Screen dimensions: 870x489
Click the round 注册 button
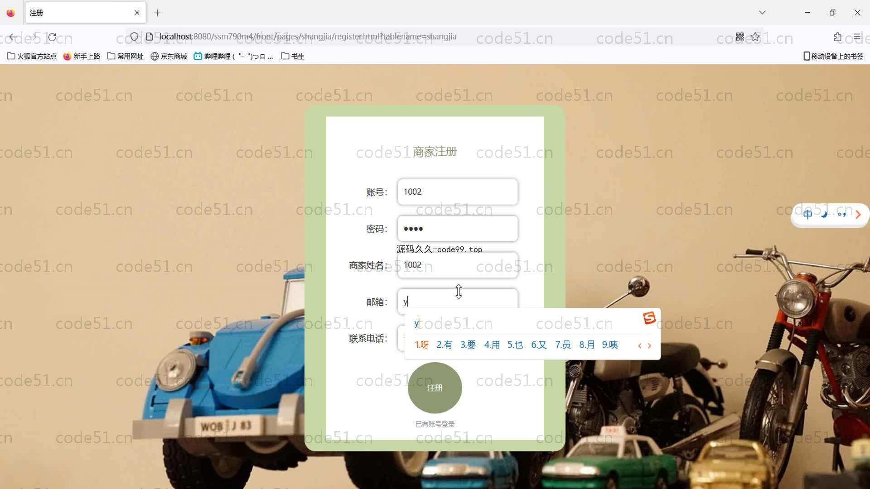[x=435, y=388]
